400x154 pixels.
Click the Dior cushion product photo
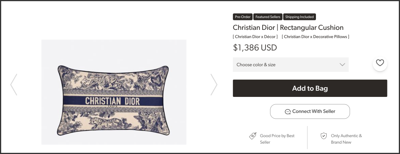point(114,92)
